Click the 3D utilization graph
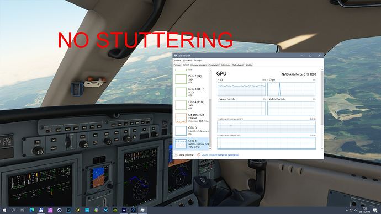381x214 pixels. click(241, 89)
